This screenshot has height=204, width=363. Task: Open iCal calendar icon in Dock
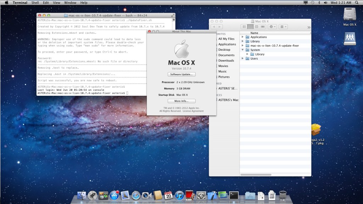[x=168, y=195]
